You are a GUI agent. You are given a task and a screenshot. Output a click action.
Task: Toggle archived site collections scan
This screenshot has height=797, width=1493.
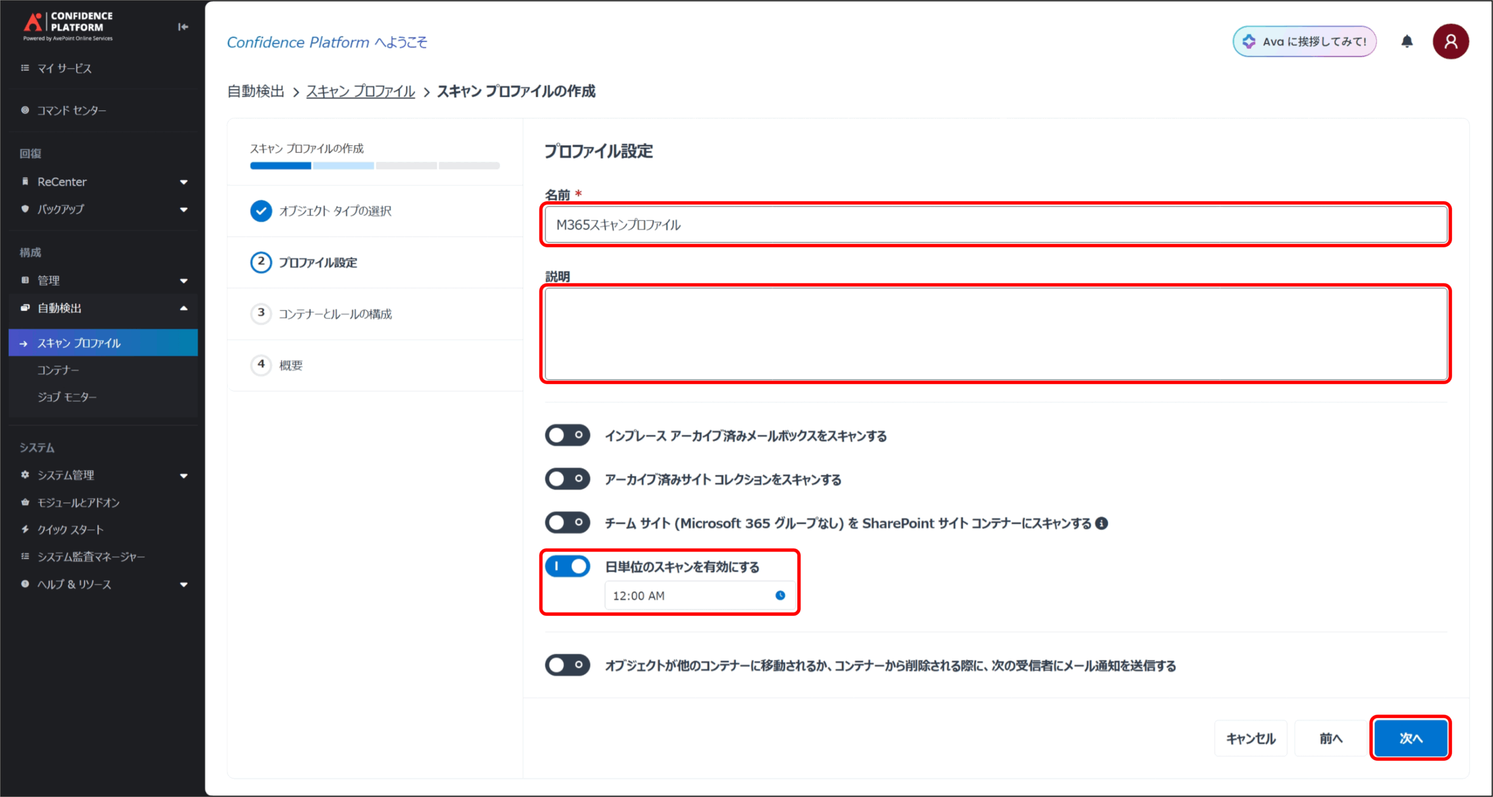(567, 479)
